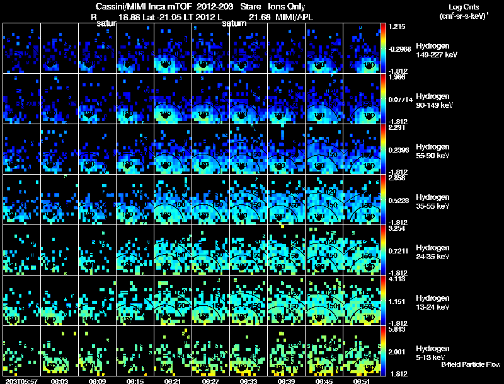
Task: Select the 90-149 keV panel at 06:45
Action: tap(324, 99)
